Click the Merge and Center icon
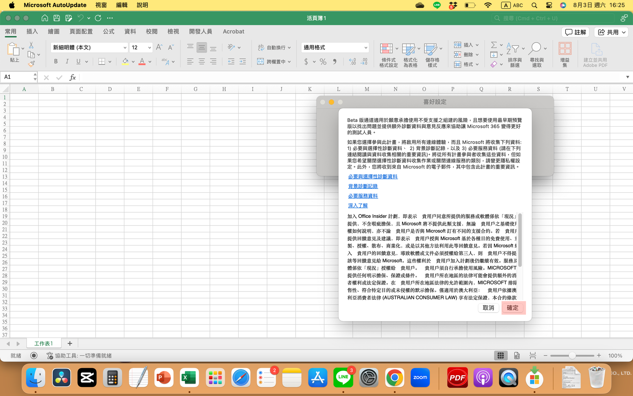This screenshot has height=396, width=633. tap(260, 61)
